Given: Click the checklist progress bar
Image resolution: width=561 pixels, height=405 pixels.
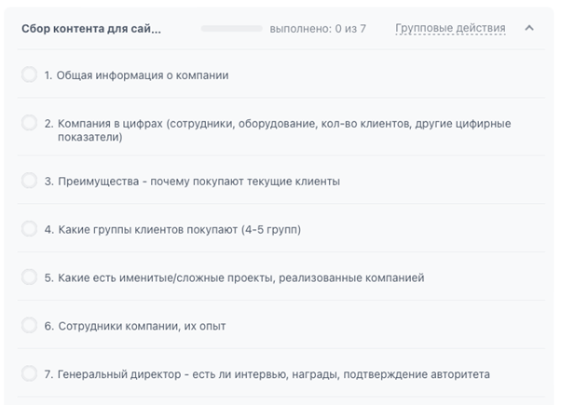Looking at the screenshot, I should coord(232,29).
